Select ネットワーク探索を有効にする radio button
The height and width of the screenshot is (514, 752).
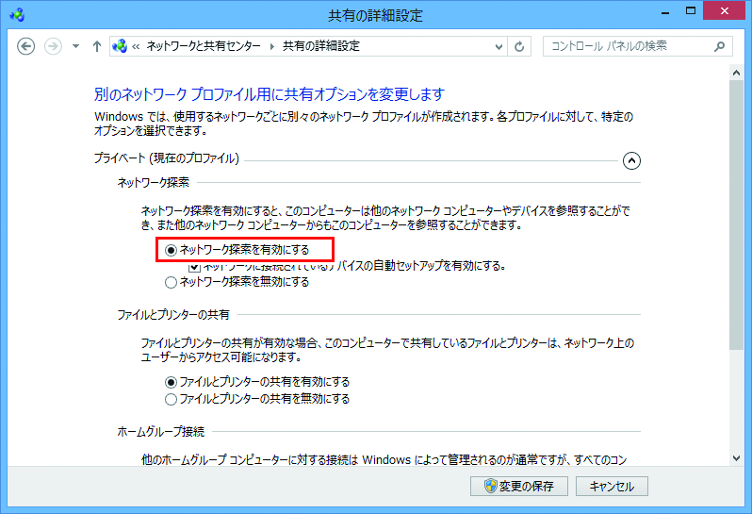point(171,250)
